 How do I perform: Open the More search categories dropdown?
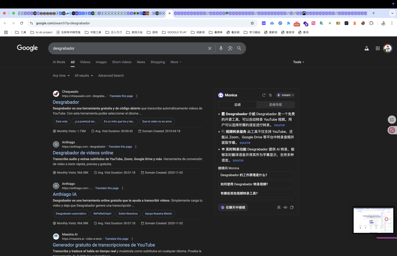[x=176, y=62]
